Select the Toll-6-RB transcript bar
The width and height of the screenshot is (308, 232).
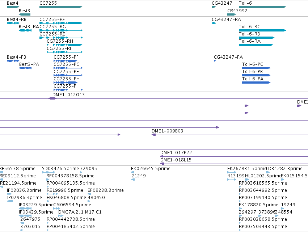point(257,38)
